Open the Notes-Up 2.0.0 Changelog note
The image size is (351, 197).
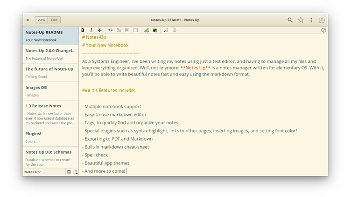[x=50, y=54]
